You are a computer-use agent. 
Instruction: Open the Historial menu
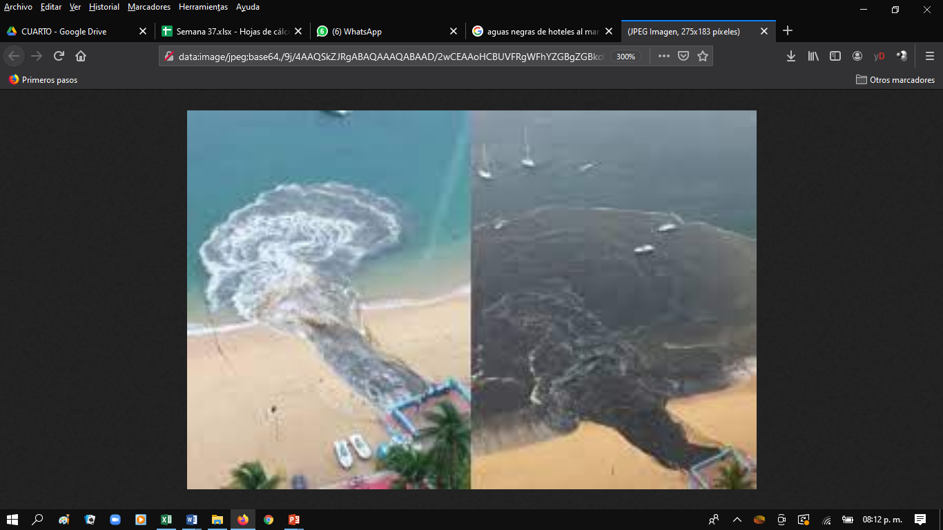tap(104, 7)
